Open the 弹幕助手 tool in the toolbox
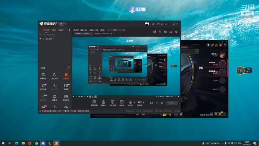 [43, 76]
